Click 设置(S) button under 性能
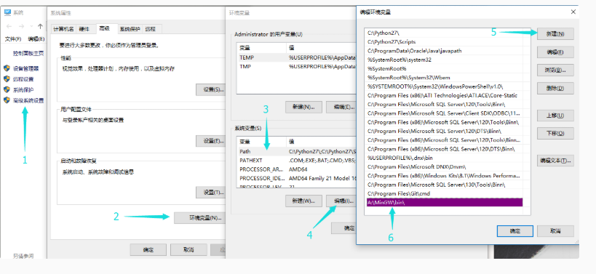This screenshot has width=596, height=274. coord(210,89)
